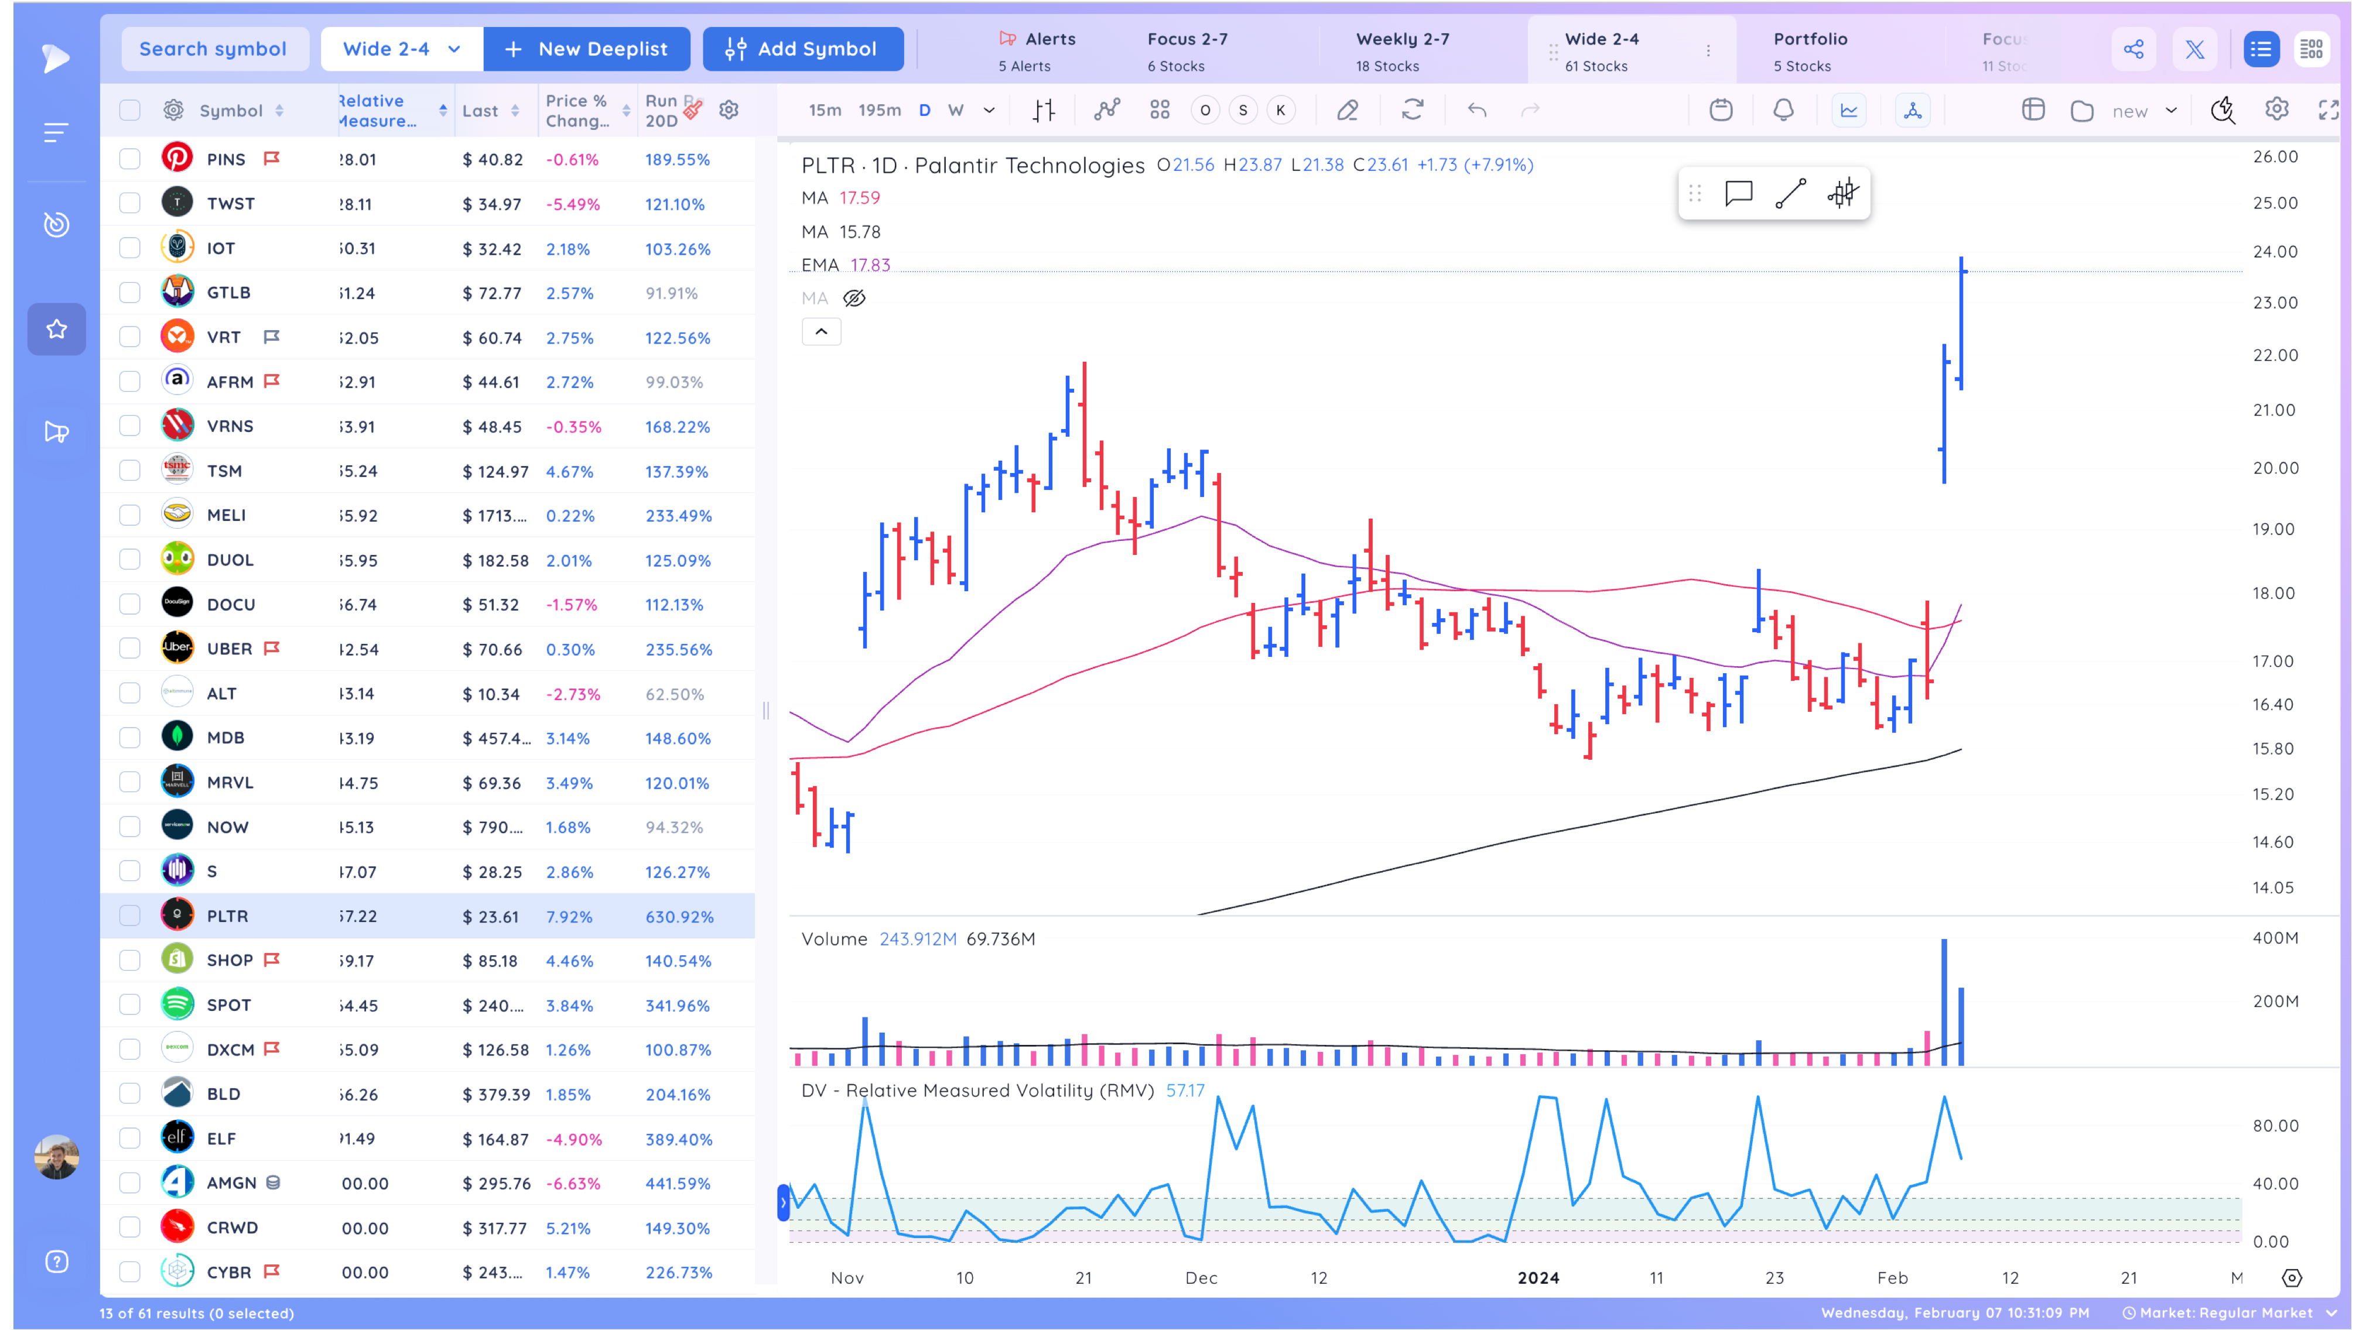Select the weekly W timeframe button
2366x1330 pixels.
pos(955,110)
